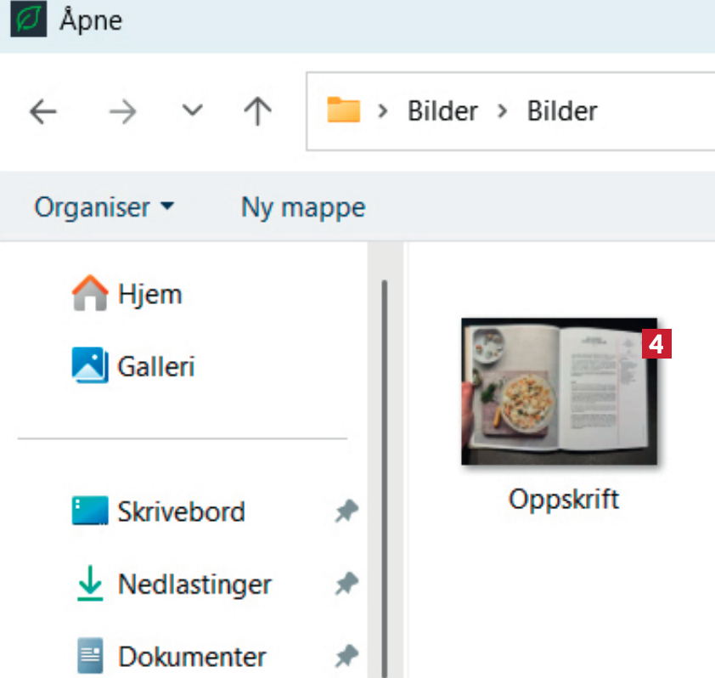Viewport: 715px width, 678px height.
Task: Click the forward navigation arrow
Action: click(123, 111)
